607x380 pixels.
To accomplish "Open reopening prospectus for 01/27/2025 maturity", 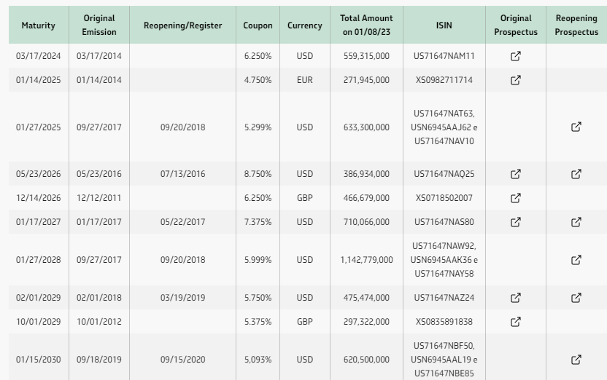I will pyautogui.click(x=576, y=127).
